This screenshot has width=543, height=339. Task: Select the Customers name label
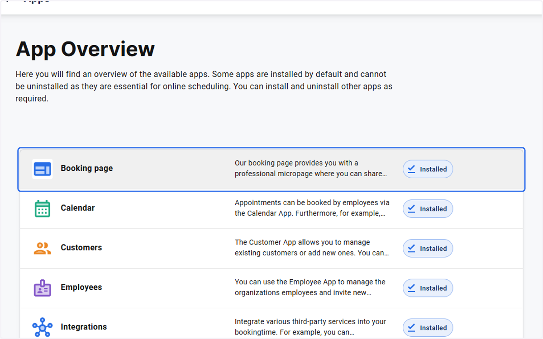tap(81, 248)
